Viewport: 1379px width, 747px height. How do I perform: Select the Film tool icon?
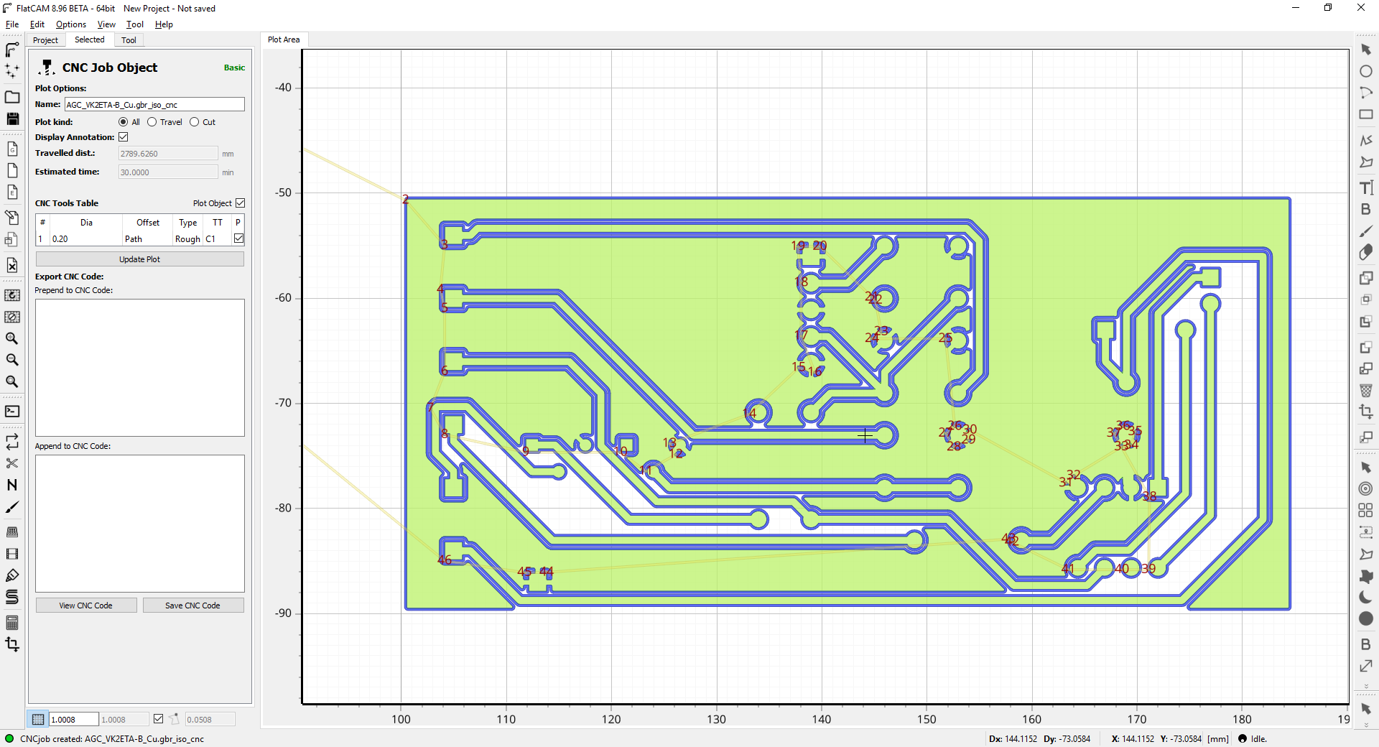click(12, 554)
